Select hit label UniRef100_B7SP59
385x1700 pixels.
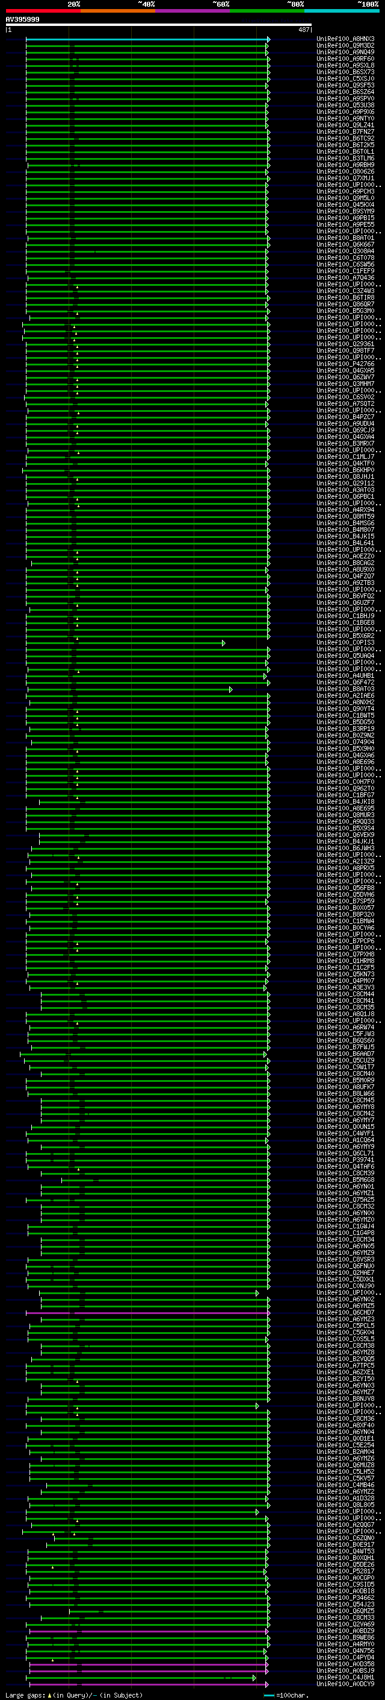pos(345,902)
